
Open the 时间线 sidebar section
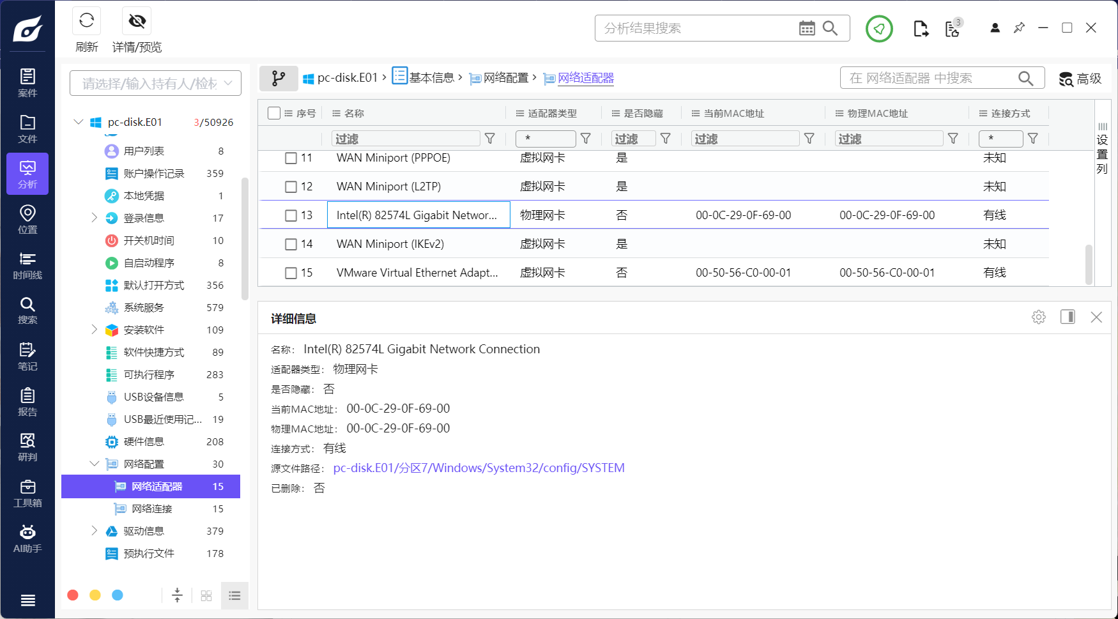coord(27,265)
